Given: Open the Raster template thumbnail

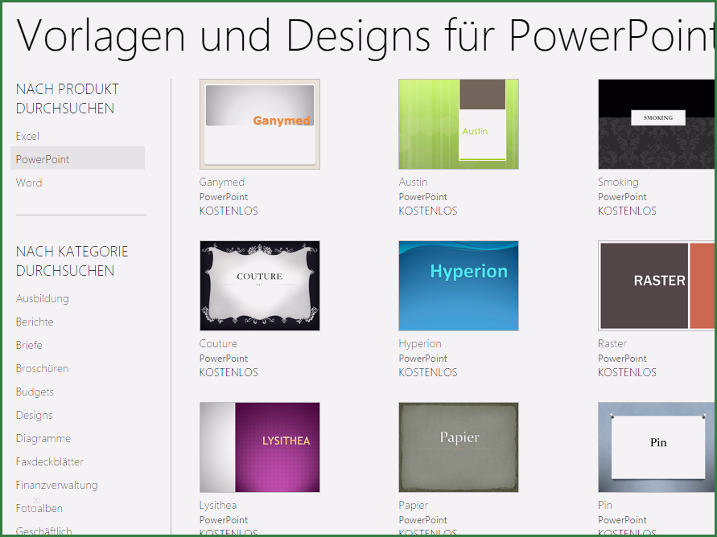Looking at the screenshot, I should tap(655, 285).
